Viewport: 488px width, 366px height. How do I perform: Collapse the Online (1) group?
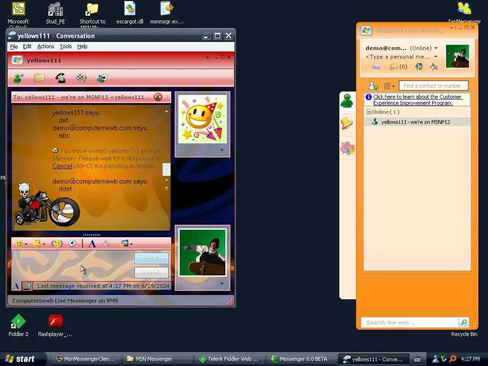pos(369,112)
